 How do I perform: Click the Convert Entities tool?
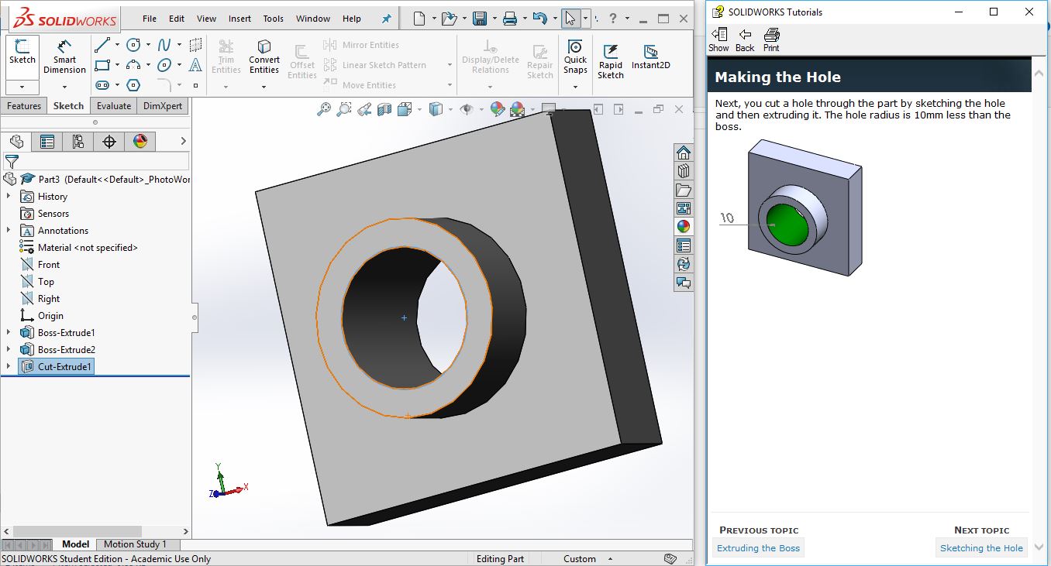point(264,57)
